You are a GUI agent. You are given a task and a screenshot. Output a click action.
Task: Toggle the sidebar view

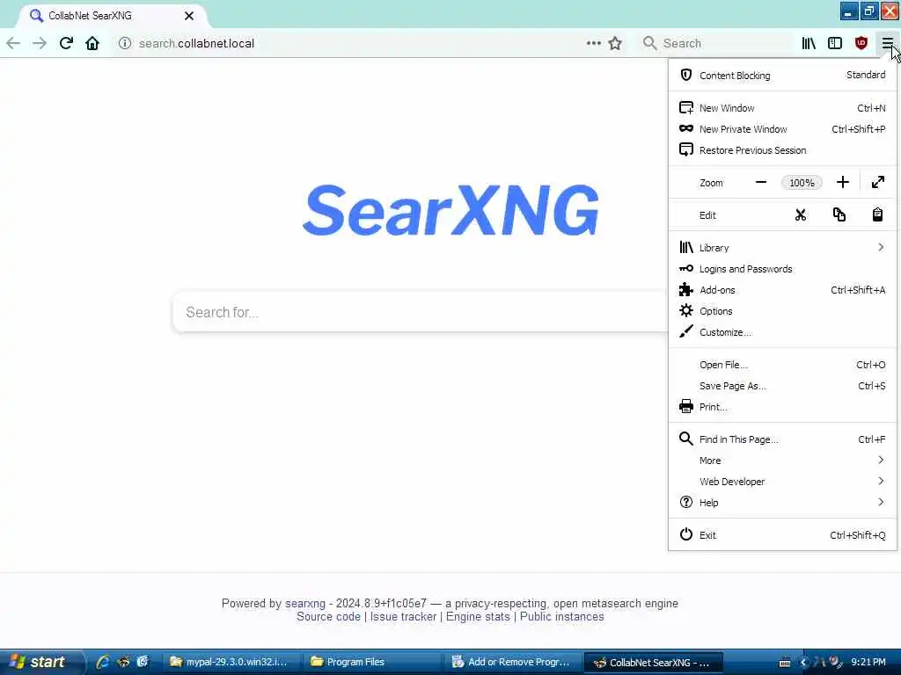[x=835, y=43]
